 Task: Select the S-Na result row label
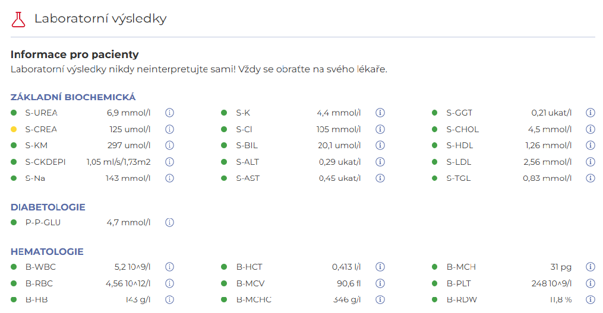click(x=35, y=178)
